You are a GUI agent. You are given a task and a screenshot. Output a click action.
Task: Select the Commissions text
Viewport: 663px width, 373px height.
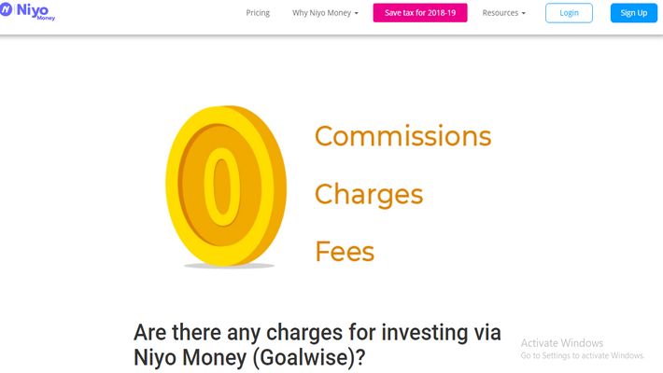(x=402, y=136)
